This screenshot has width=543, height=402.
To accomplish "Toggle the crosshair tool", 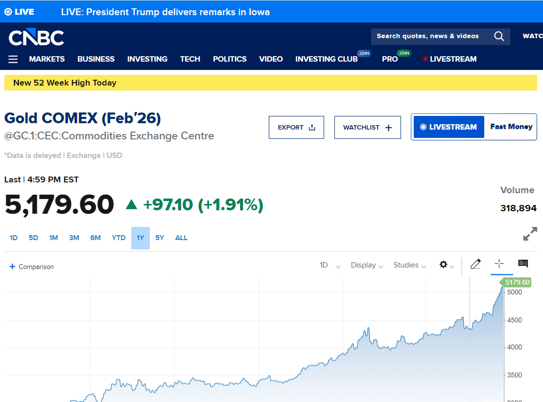I will 499,264.
